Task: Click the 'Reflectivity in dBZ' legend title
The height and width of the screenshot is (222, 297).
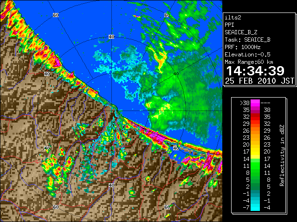Action: coord(282,155)
